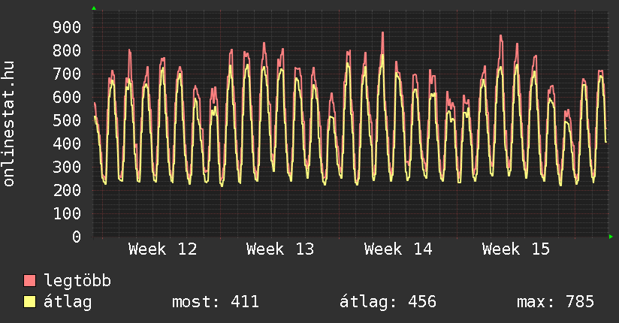Click the Week 14 axis label

(398, 249)
